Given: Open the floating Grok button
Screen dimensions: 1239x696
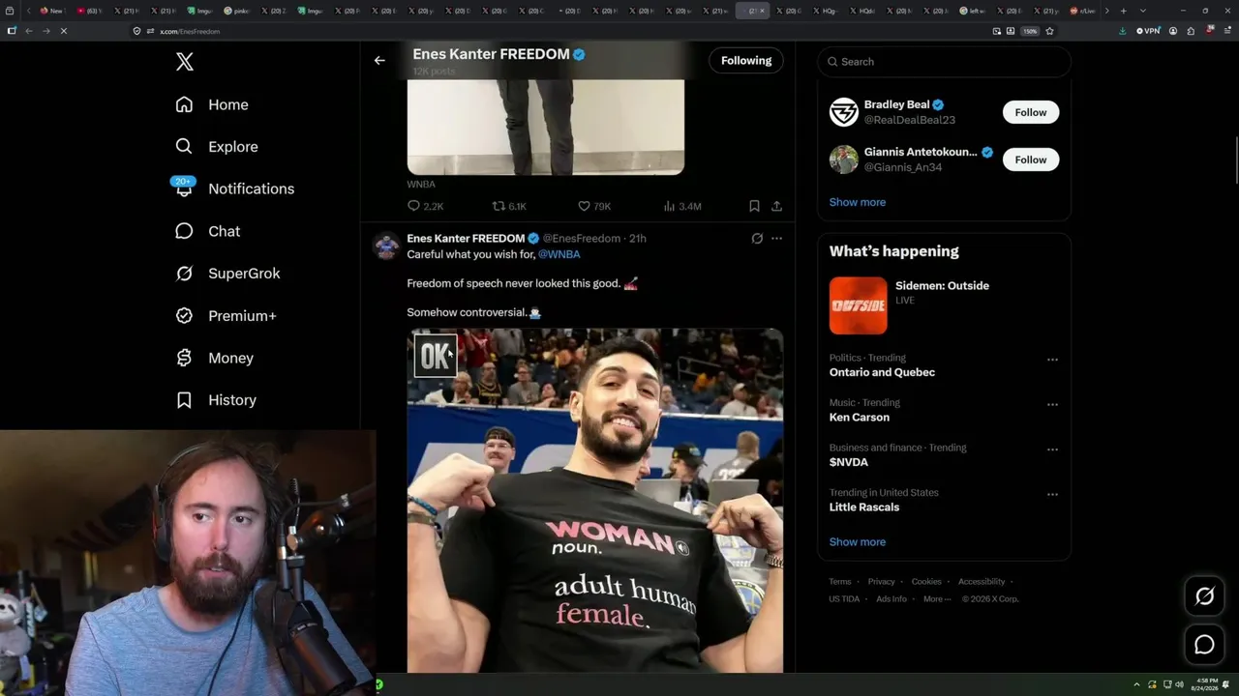Looking at the screenshot, I should (x=1204, y=596).
